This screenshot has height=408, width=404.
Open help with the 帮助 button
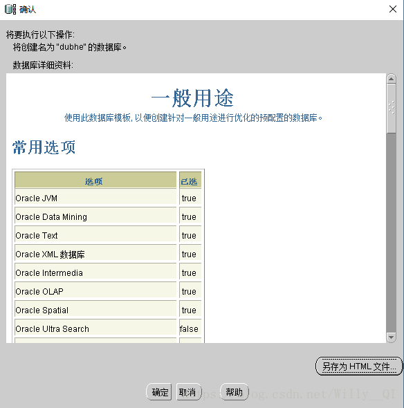pos(234,391)
